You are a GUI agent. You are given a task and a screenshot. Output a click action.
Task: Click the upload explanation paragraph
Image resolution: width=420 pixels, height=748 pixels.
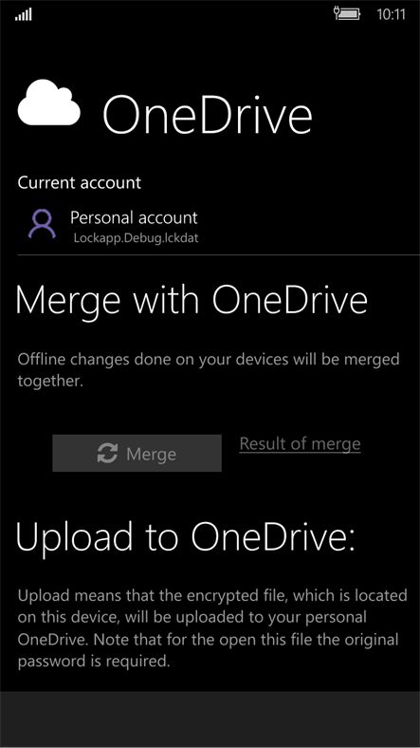pos(212,627)
